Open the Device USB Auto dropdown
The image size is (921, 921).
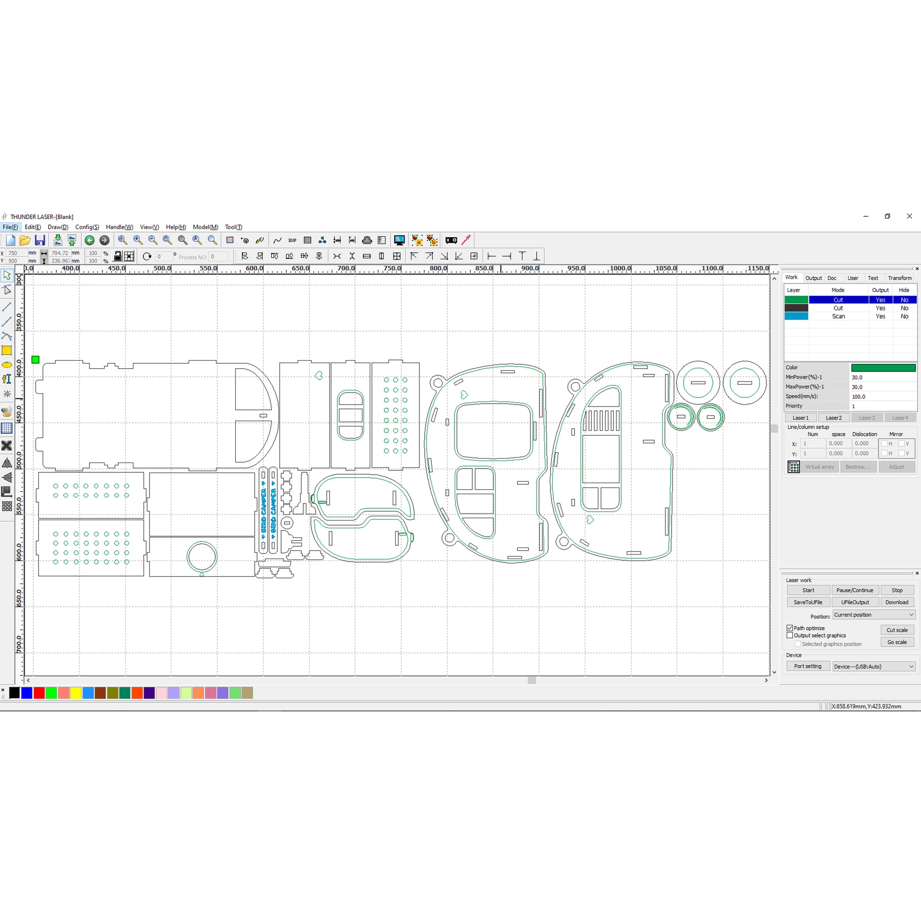873,666
